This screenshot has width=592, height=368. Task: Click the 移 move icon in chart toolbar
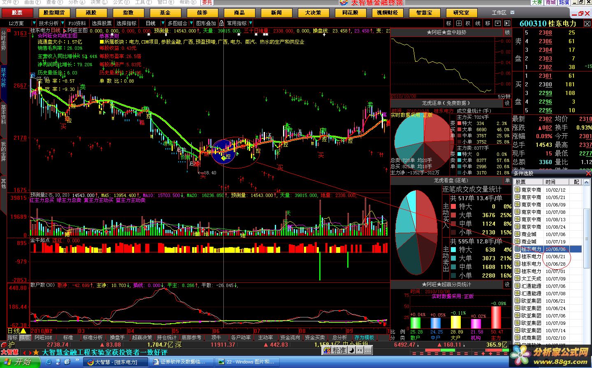(488, 23)
